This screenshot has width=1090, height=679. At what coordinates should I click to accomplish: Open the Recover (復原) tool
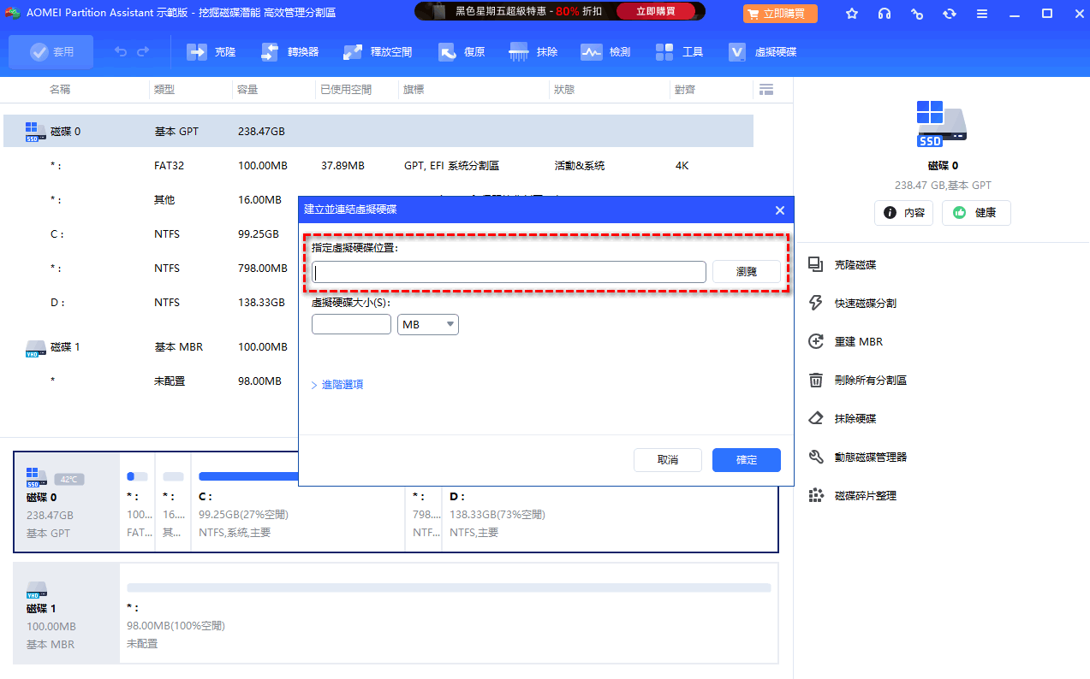click(462, 52)
